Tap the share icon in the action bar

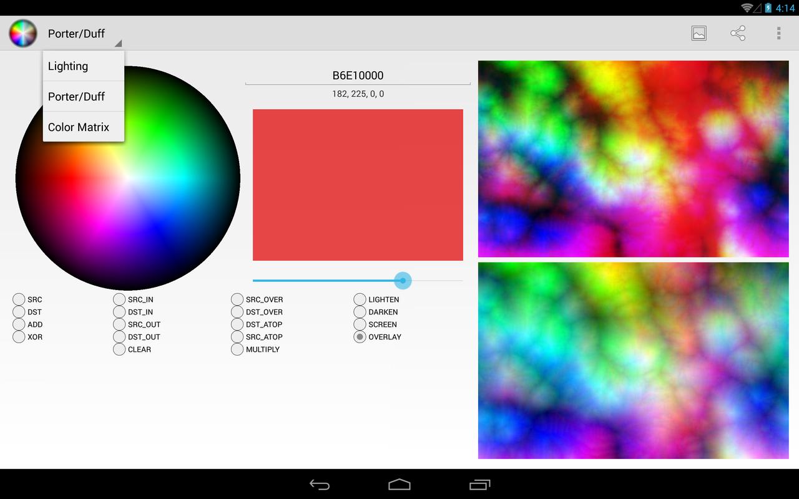[x=738, y=33]
